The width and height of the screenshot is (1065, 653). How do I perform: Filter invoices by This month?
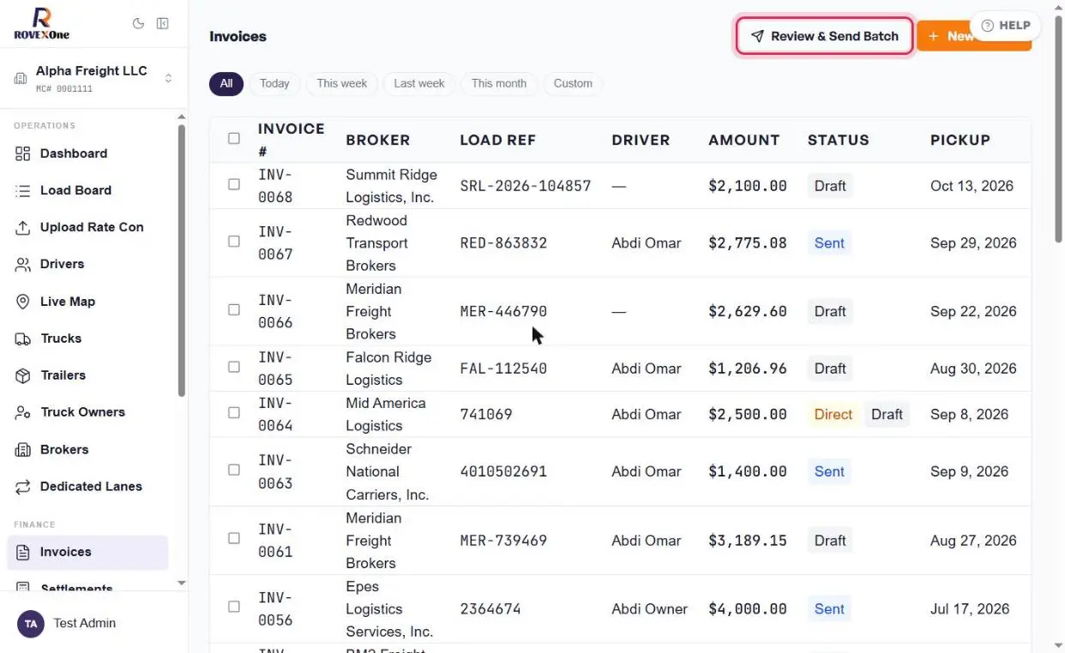pos(499,83)
